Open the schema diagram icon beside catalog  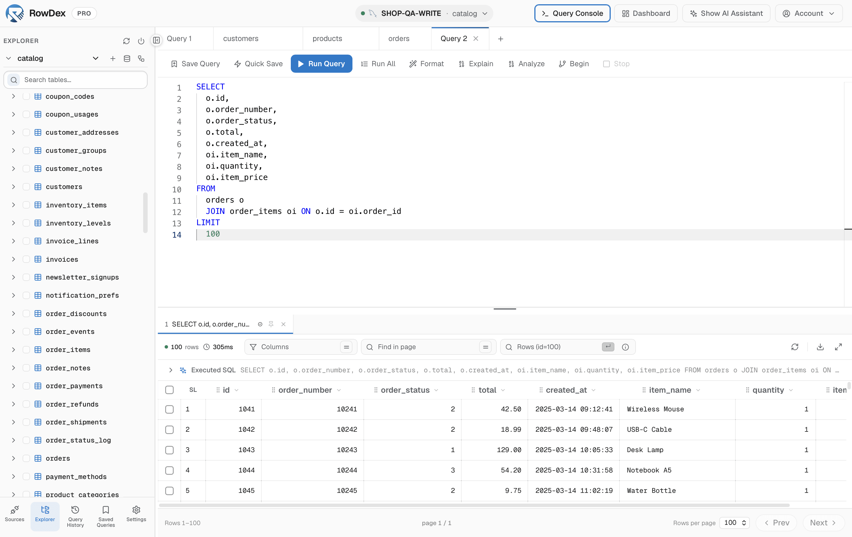point(141,58)
